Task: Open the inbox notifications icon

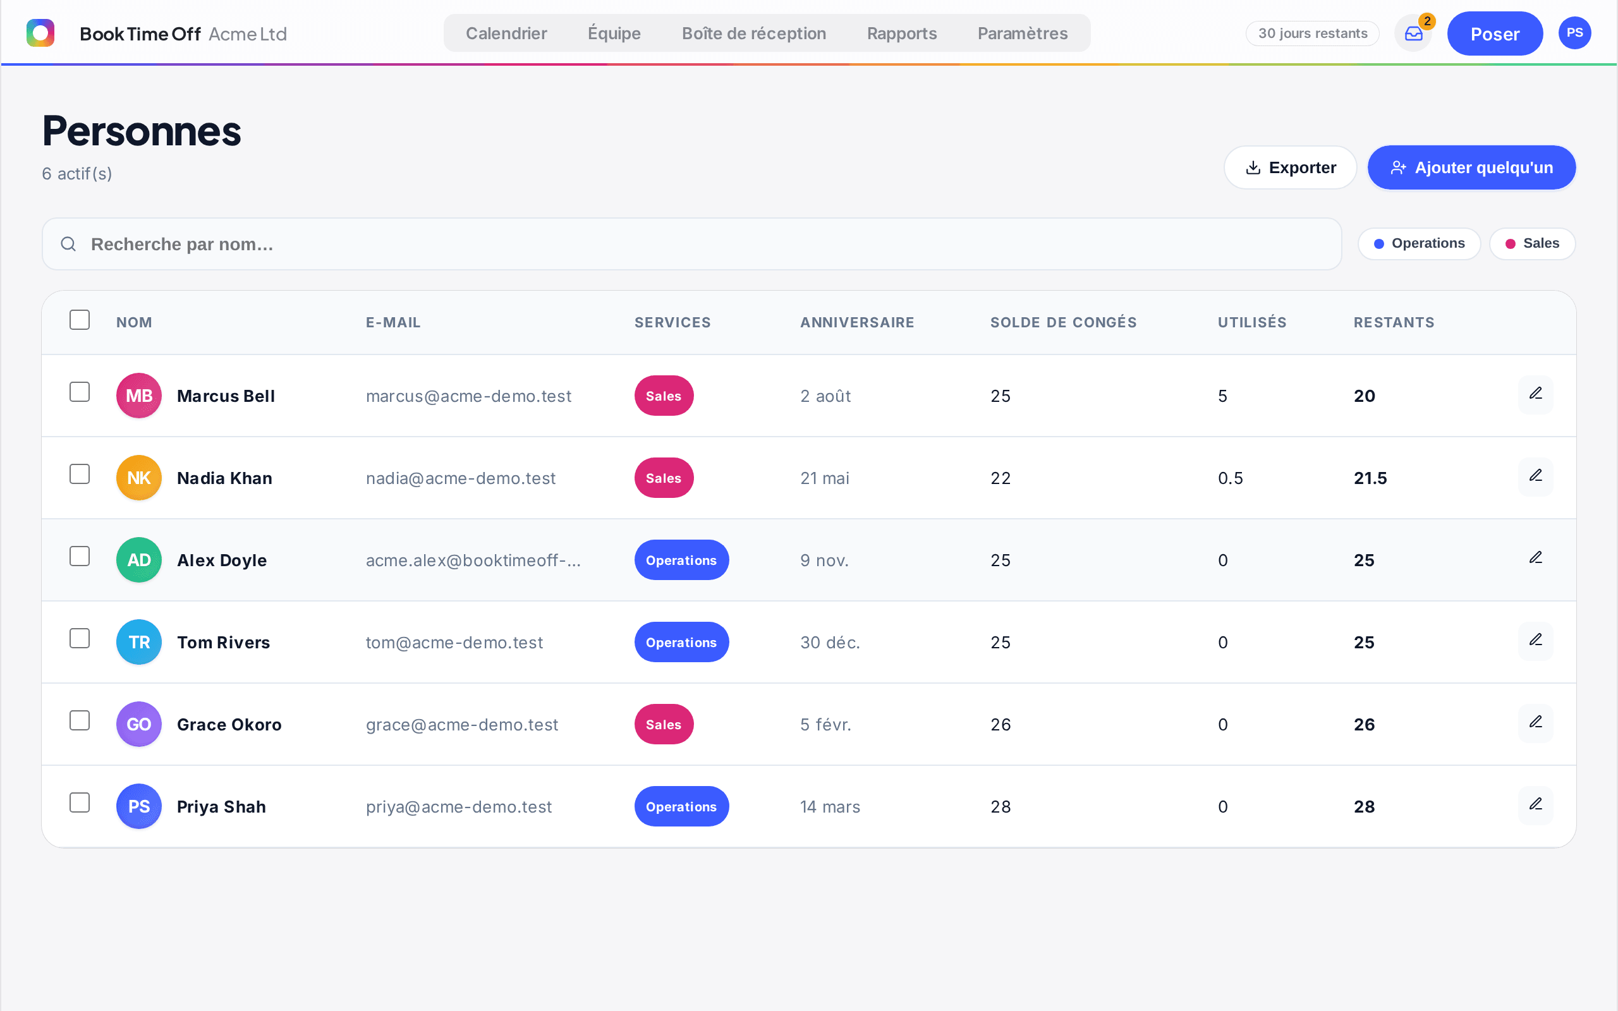Action: 1413,33
